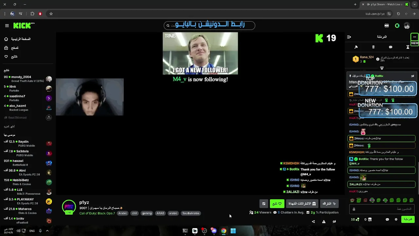This screenshot has height=236, width=419.
Task: Open the green K circle icon in header
Action: (397, 26)
